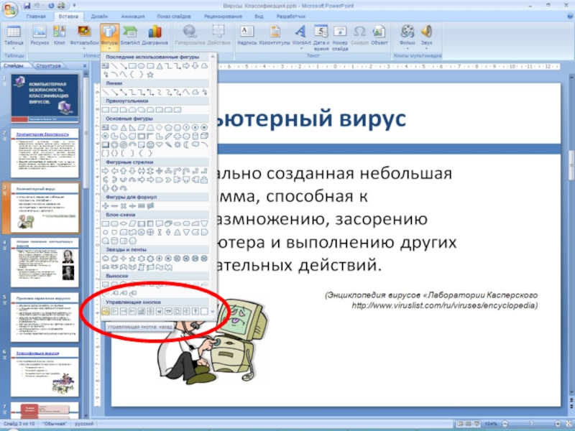Image resolution: width=575 pixels, height=431 pixels.
Task: Switch to the Структура outline tab
Action: 48,65
